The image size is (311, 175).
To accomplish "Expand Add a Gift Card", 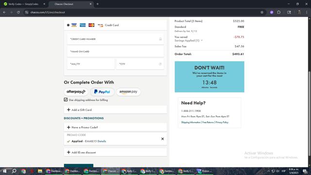I will pos(116,110).
